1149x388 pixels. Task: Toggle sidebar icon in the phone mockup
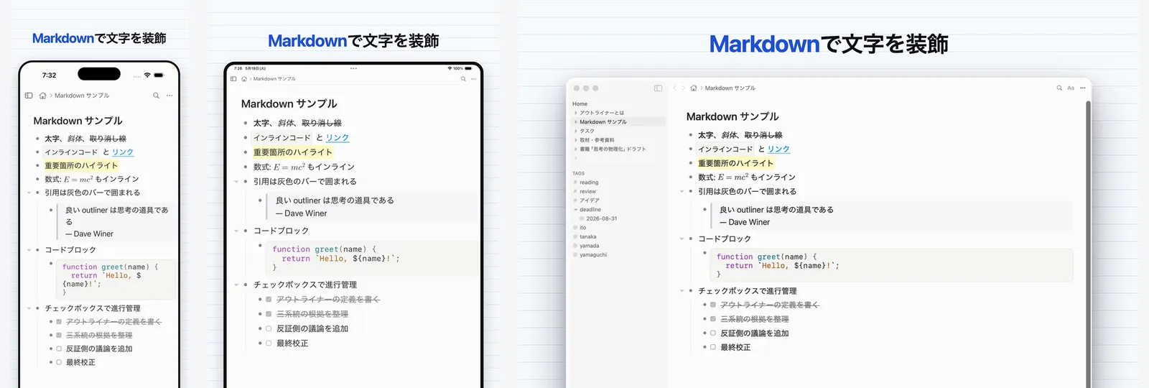click(x=29, y=96)
